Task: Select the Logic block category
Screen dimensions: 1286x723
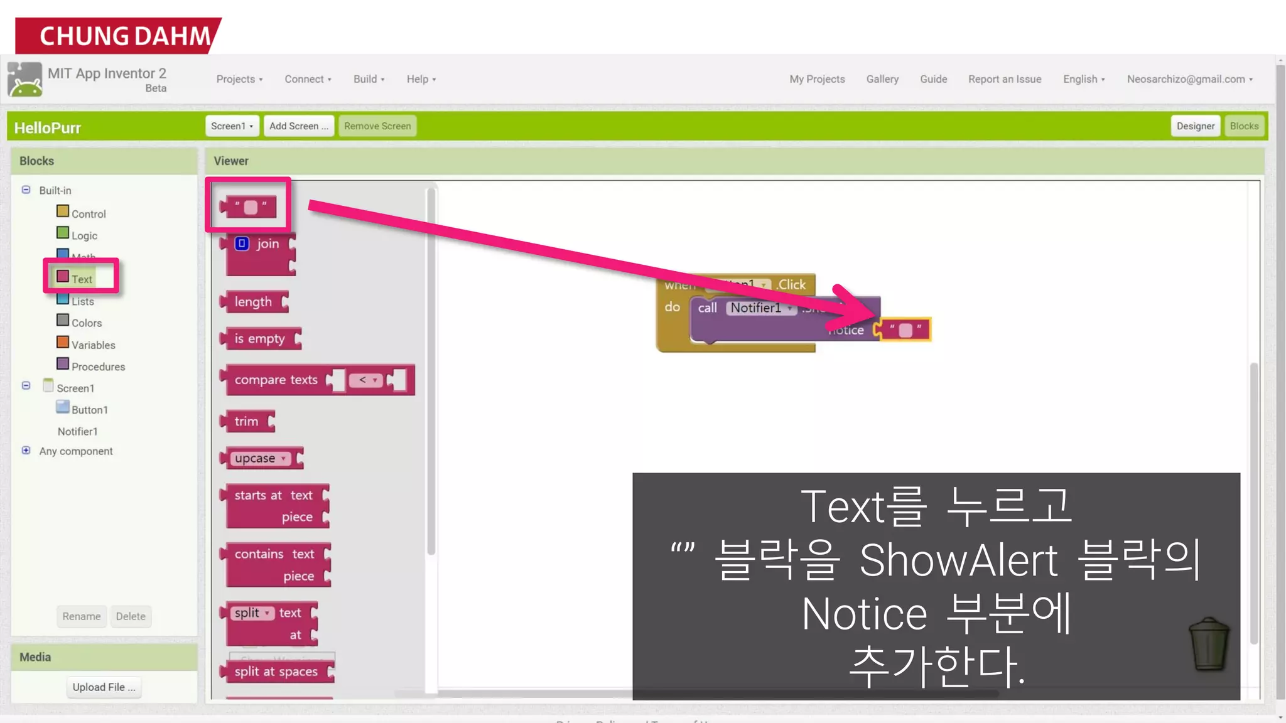Action: pos(77,235)
